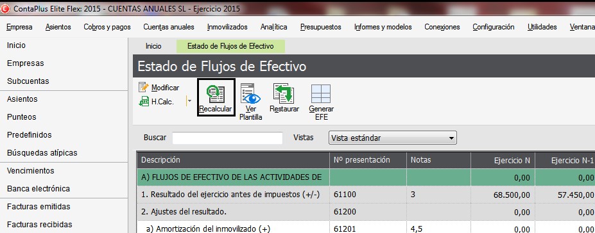Open the Informes y modelos menu
This screenshot has width=595, height=233.
383,27
